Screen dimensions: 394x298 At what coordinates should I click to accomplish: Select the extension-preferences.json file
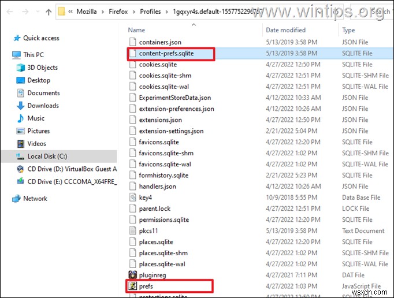pyautogui.click(x=176, y=109)
